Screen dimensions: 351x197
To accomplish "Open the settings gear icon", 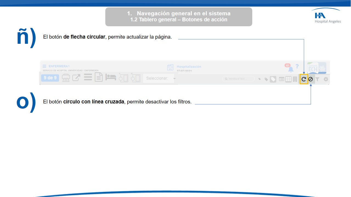I will click(326, 79).
